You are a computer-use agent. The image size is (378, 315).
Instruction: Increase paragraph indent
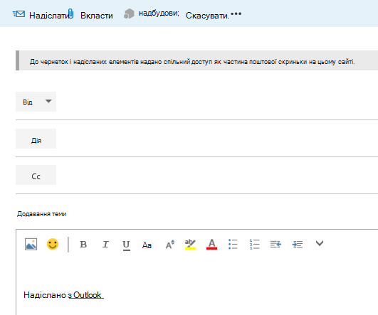click(298, 245)
